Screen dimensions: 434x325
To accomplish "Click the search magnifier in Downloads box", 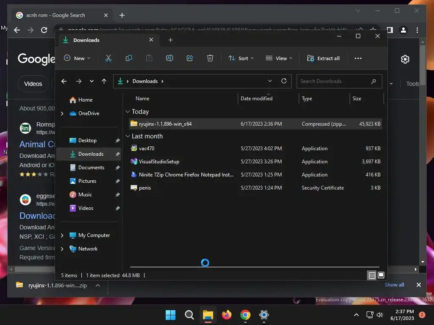I will pos(373,81).
